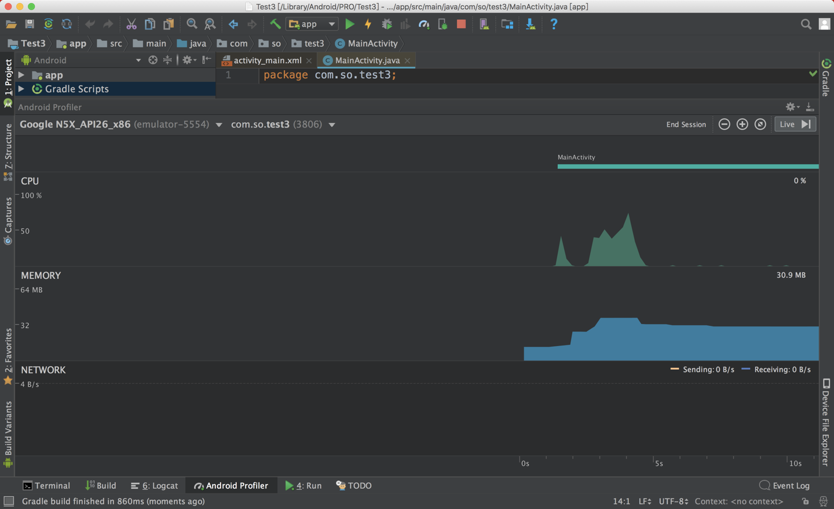Click the src breadcrumb folder
834x509 pixels.
(110, 43)
